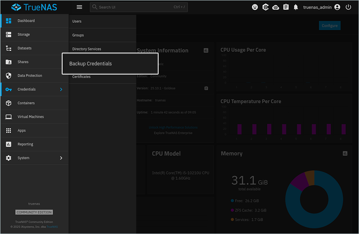Click the TrueNAS logo

[34, 7]
